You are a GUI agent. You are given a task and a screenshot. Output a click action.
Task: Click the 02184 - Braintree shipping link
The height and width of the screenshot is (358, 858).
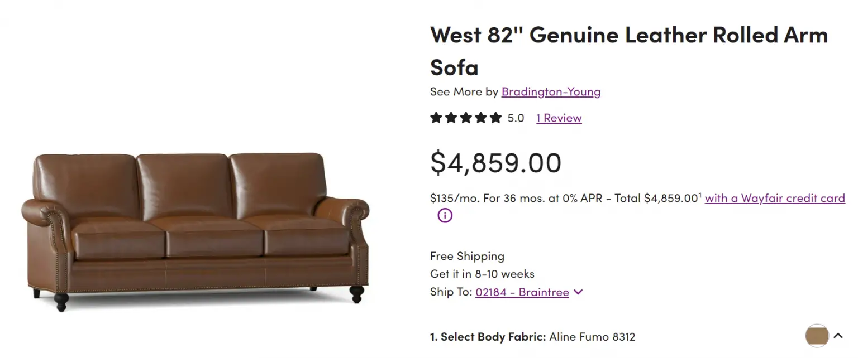point(522,292)
